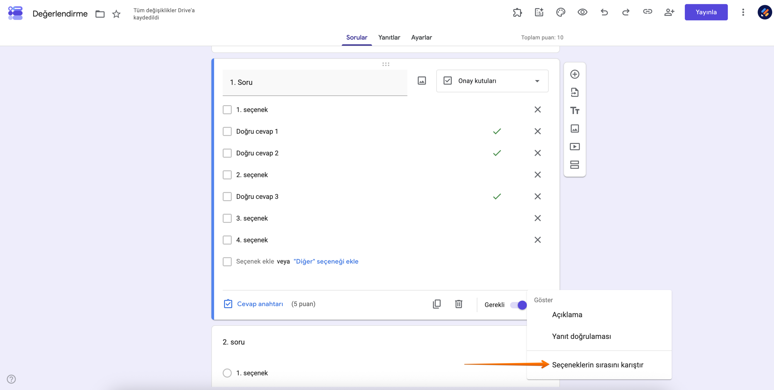Viewport: 774px width, 390px height.
Task: Open the theme palette customizer
Action: pos(561,12)
